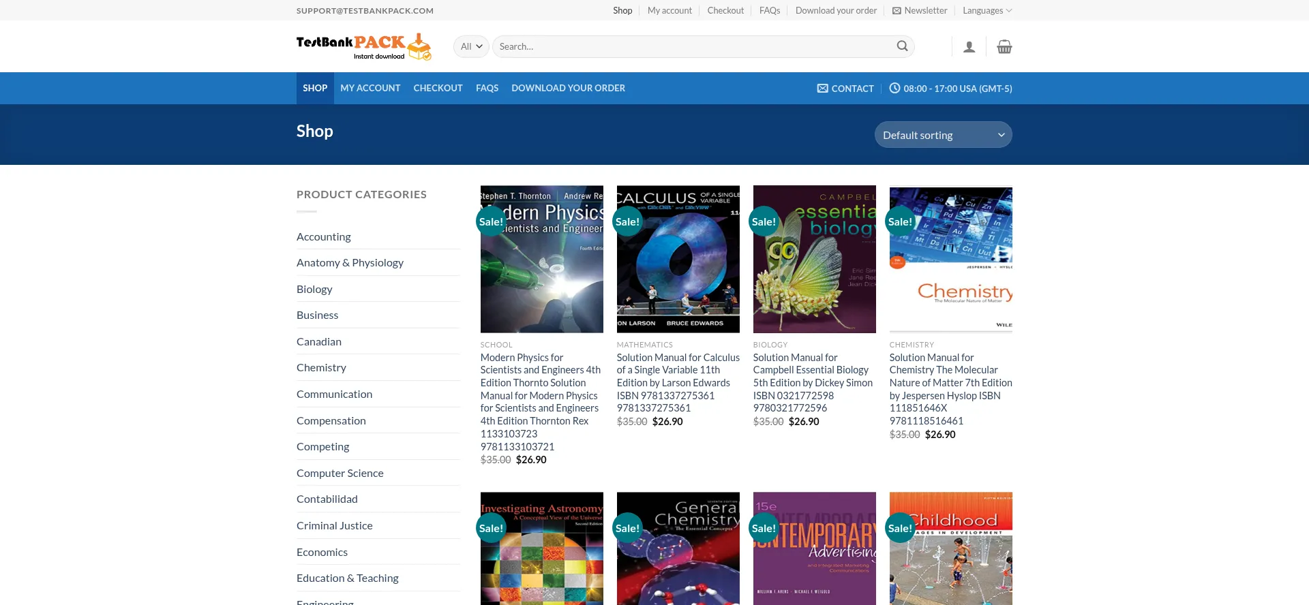Open the Accounting product category

pyautogui.click(x=324, y=237)
